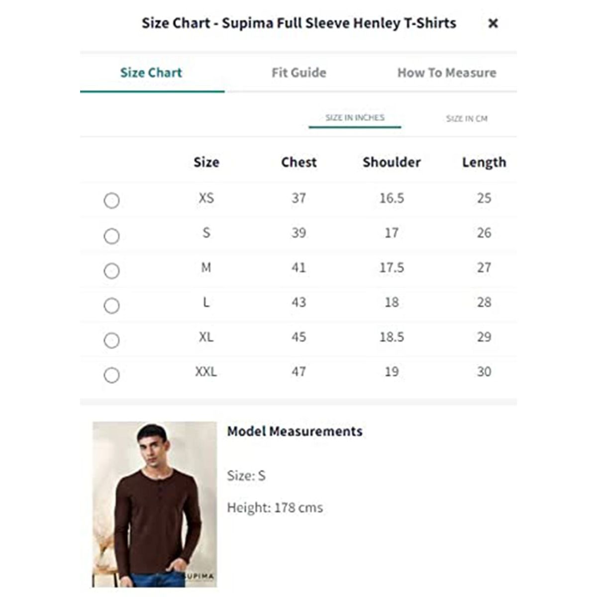Open the How To Measure tab
The image size is (597, 597).
(447, 73)
